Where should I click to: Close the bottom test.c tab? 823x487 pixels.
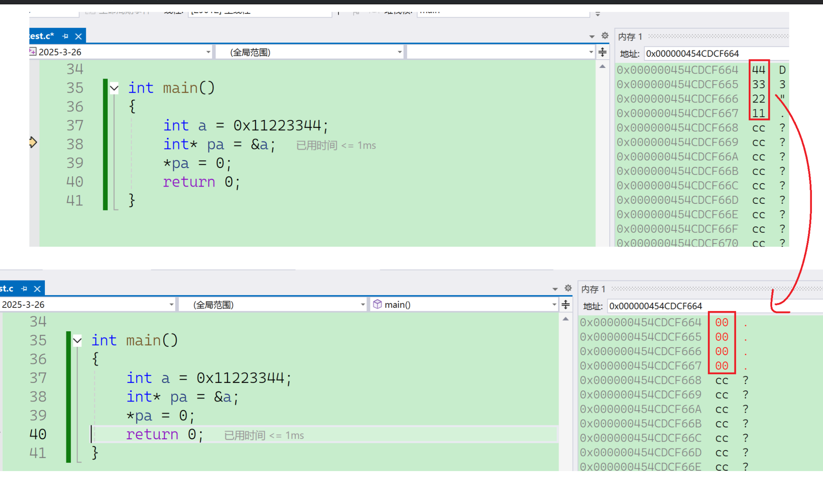point(37,289)
